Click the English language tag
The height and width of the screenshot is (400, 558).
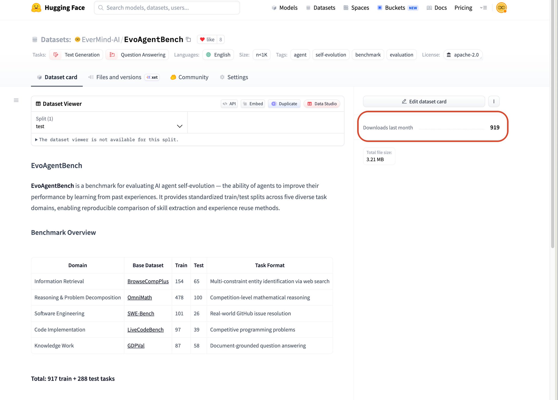[218, 55]
